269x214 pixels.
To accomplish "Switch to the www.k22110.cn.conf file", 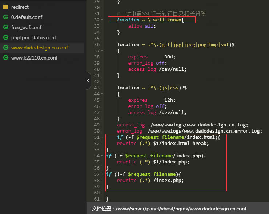I will click(34, 58).
